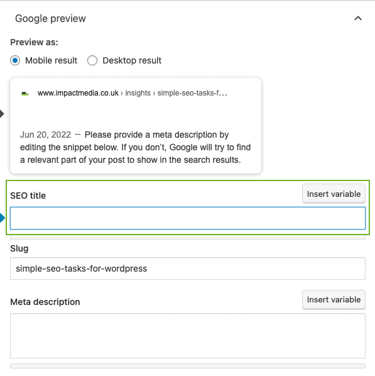Click the Slug label
The height and width of the screenshot is (376, 375).
click(19, 248)
